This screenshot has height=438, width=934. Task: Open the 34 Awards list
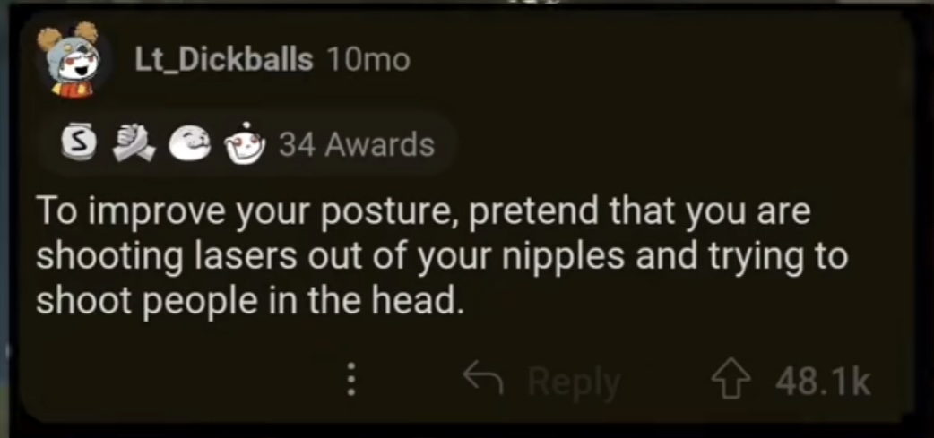(357, 144)
